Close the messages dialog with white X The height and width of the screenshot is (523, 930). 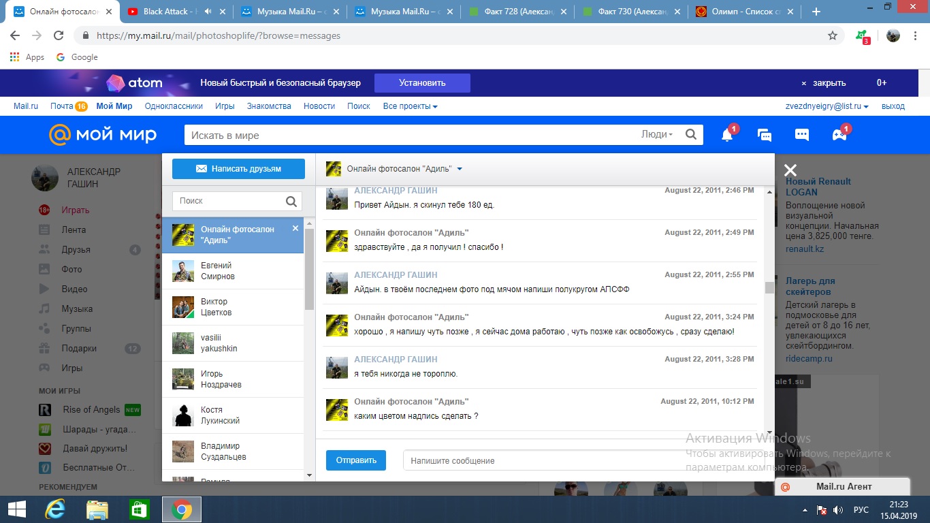(x=790, y=170)
